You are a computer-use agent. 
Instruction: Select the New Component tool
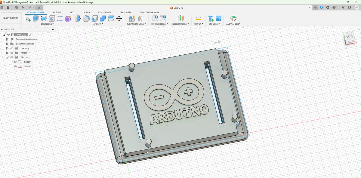(132, 18)
